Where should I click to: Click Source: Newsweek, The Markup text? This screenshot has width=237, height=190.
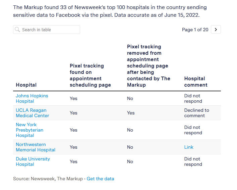(x=48, y=179)
